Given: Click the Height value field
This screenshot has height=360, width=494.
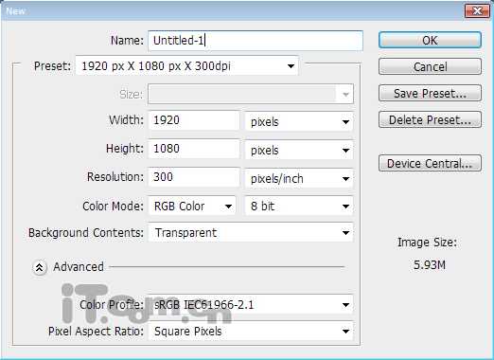Looking at the screenshot, I should pyautogui.click(x=194, y=149).
